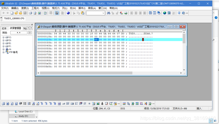Viewport: 219px width, 124px height.
Task: Click the Paste clipboard icon
Action: click(x=83, y=13)
